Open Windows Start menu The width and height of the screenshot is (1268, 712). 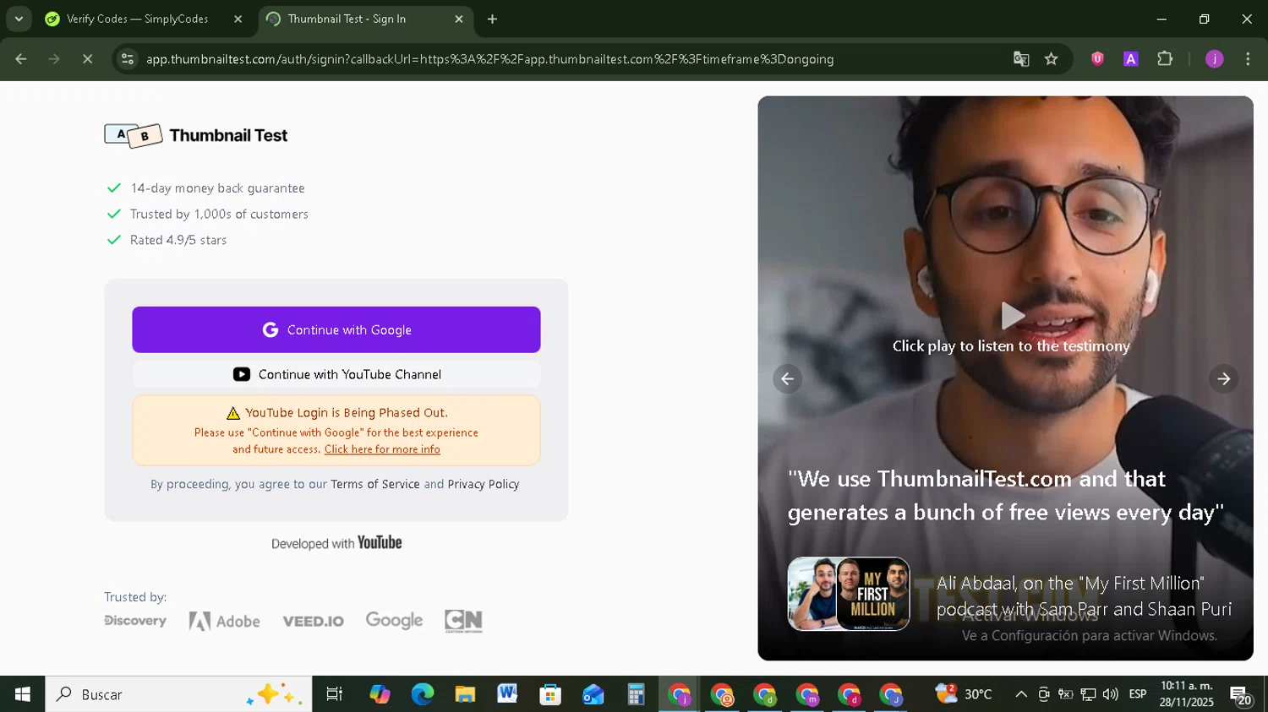[23, 694]
